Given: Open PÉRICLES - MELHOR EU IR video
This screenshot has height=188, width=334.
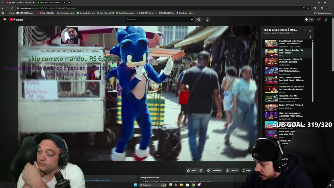Looking at the screenshot, I should pos(287,115).
